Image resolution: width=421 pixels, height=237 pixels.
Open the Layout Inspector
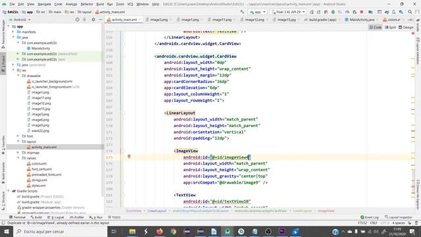(399, 217)
